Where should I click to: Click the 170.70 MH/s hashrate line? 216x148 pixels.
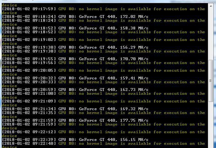[75, 59]
